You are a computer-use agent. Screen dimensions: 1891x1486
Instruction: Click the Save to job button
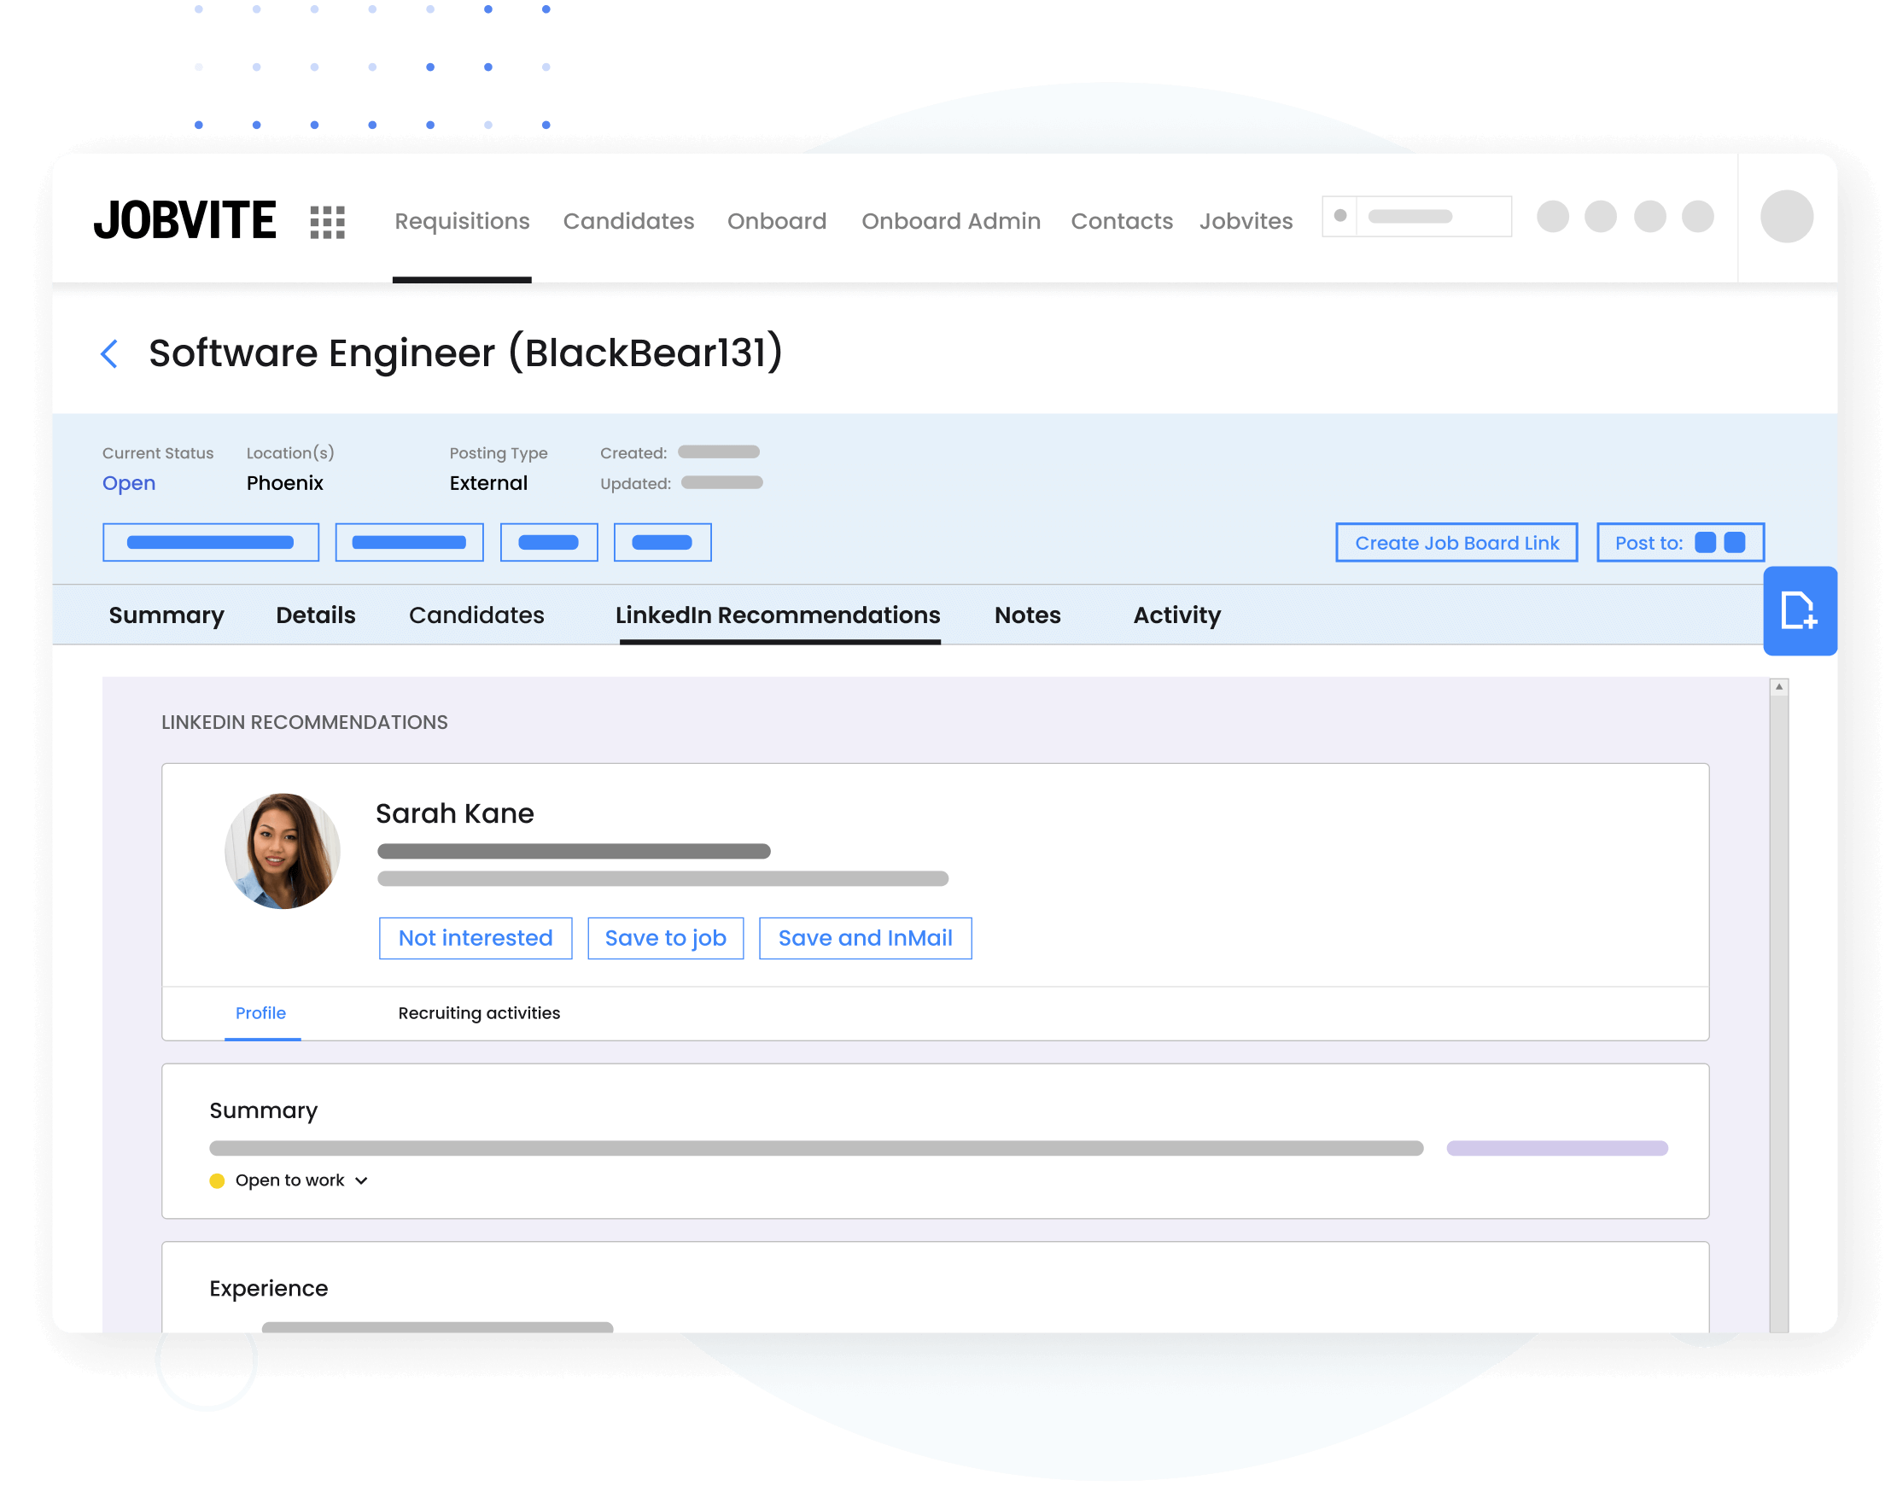pyautogui.click(x=665, y=938)
